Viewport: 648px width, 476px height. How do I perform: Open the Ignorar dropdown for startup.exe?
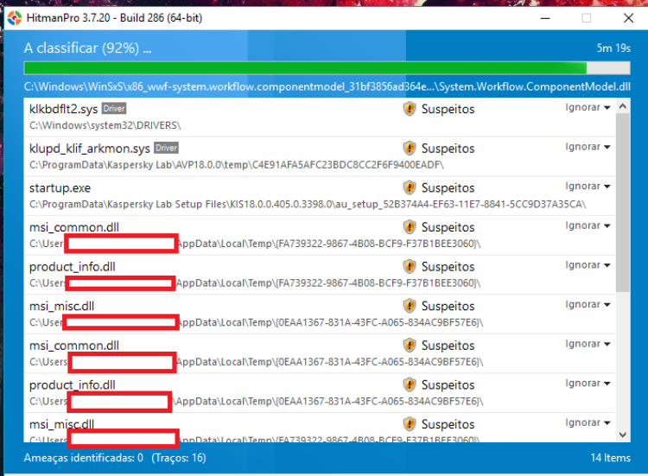588,187
